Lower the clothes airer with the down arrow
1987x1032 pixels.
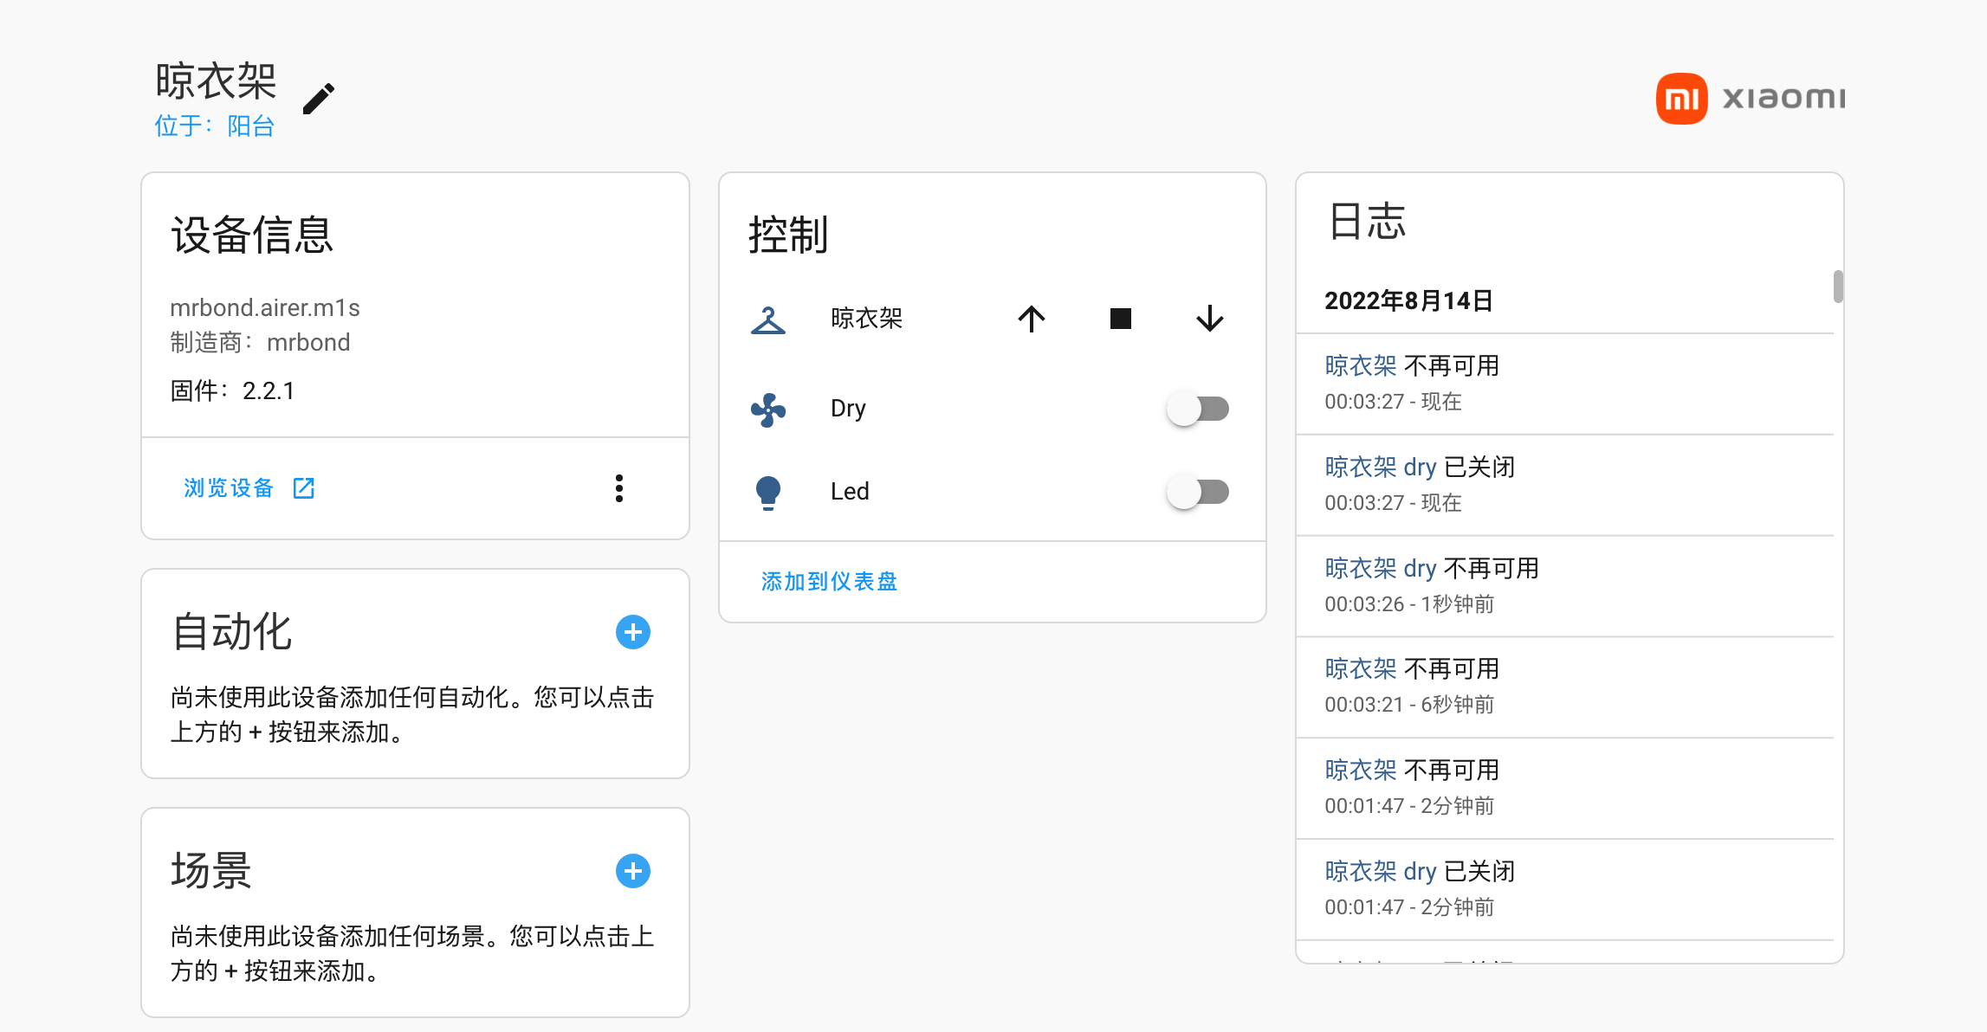[x=1209, y=319]
